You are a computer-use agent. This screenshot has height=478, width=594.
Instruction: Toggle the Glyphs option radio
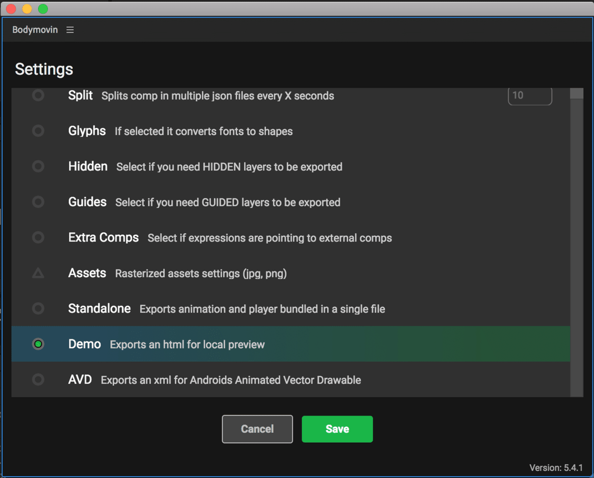point(38,131)
